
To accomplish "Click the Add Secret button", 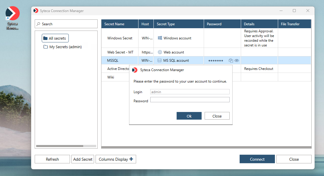I will [83, 159].
